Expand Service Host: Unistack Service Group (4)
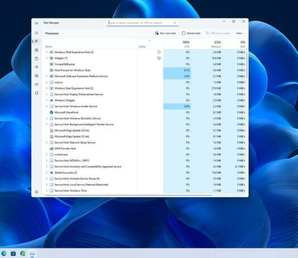The height and width of the screenshot is (258, 298). click(x=46, y=179)
